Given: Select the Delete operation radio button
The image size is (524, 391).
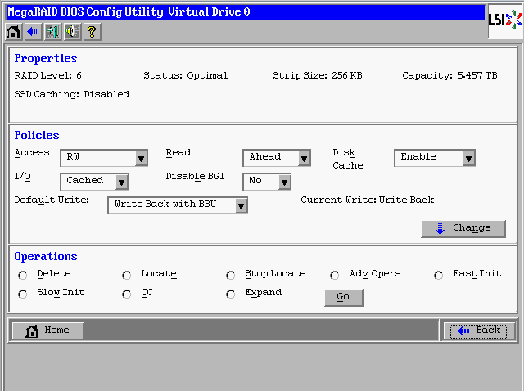Looking at the screenshot, I should (x=23, y=276).
